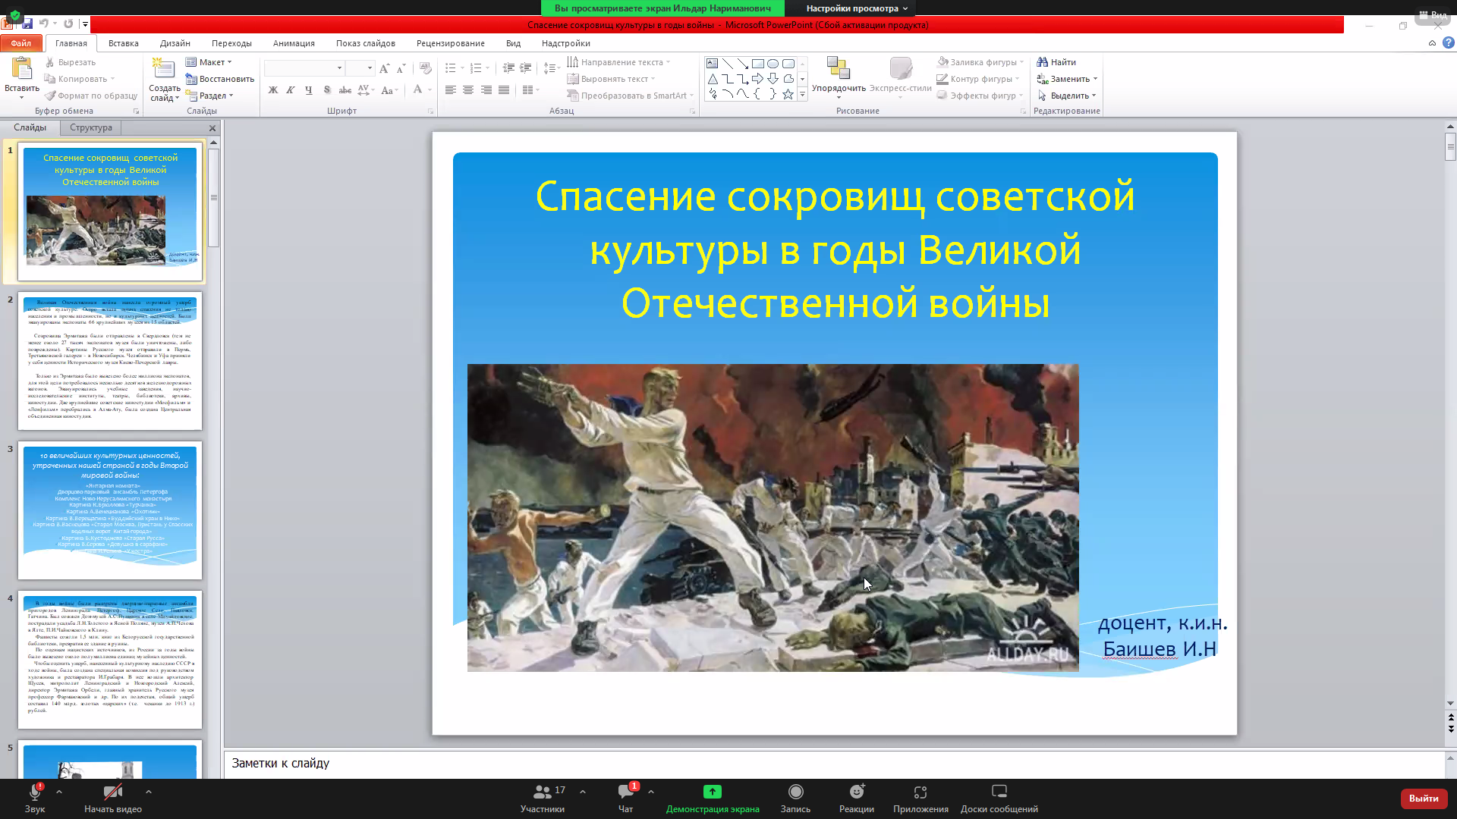Click the Find (Найти) binoculars icon

coord(1043,62)
